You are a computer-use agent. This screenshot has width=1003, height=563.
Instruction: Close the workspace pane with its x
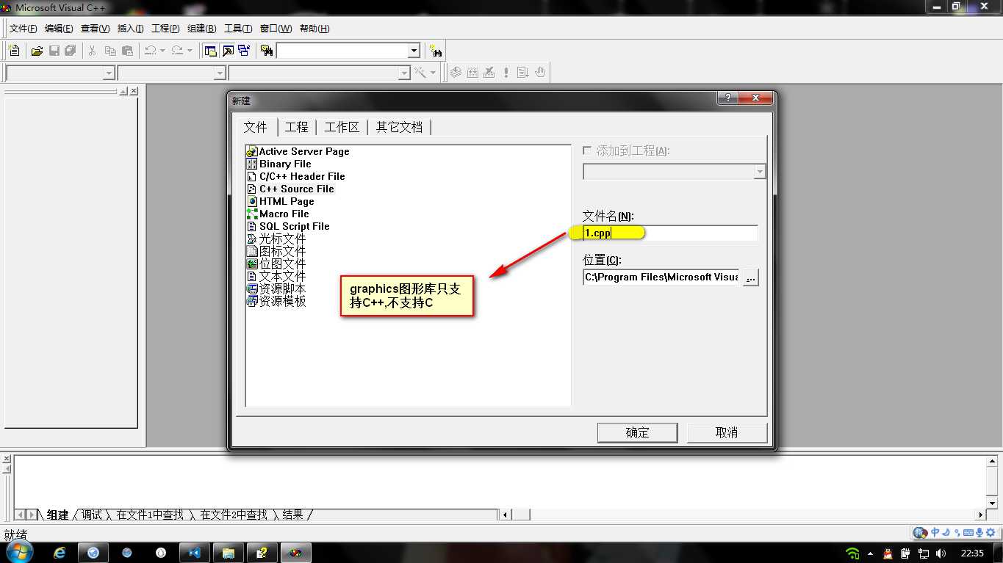pos(134,91)
